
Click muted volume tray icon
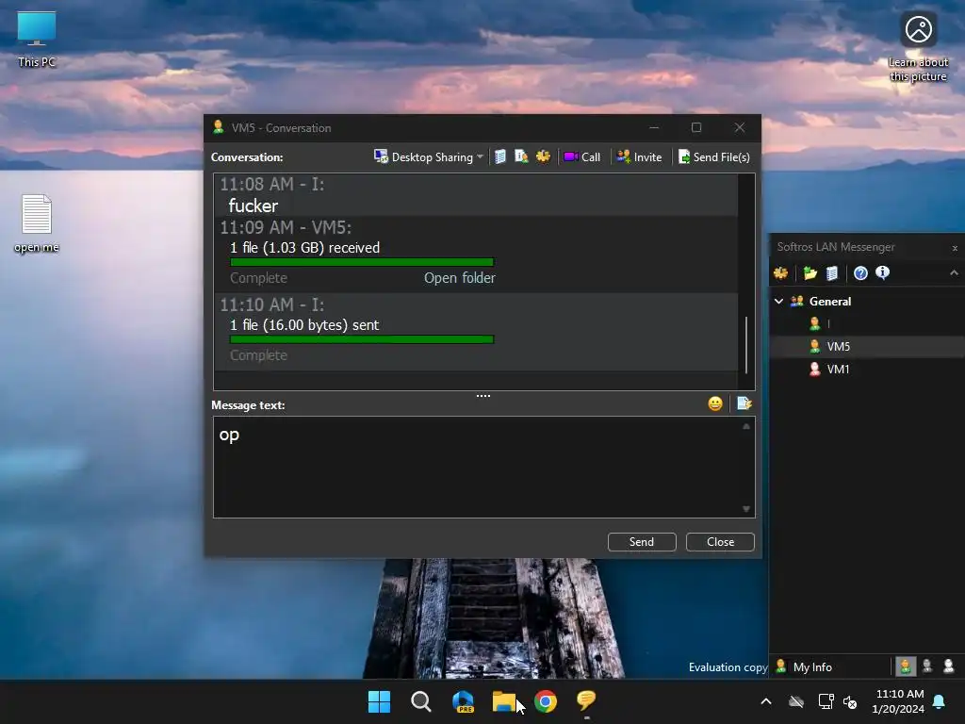[850, 701]
